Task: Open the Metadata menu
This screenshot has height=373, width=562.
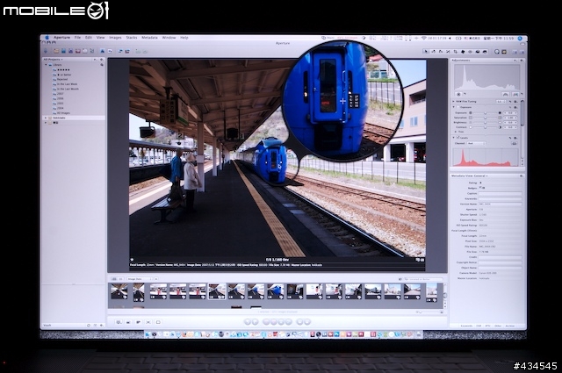Action: click(149, 38)
